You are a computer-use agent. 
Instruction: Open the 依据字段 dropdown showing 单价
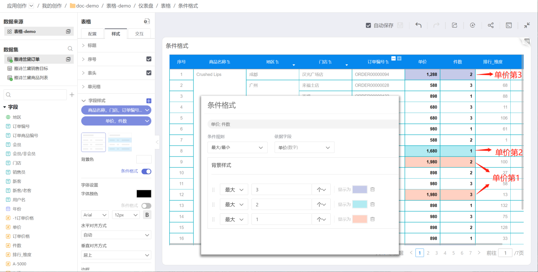pos(304,148)
